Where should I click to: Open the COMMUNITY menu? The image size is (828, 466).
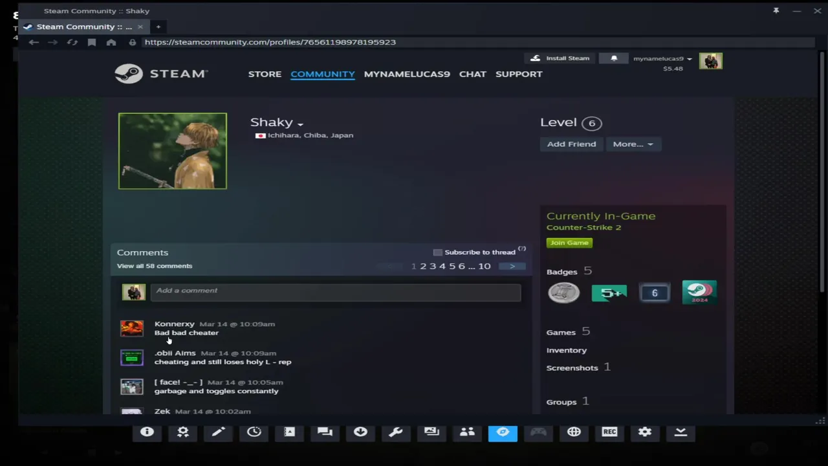pos(323,74)
